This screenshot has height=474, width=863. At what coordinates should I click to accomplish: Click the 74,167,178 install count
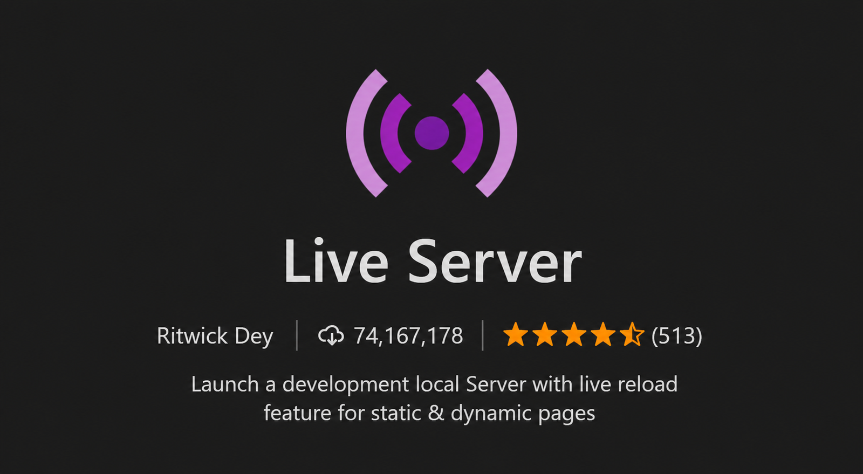408,336
